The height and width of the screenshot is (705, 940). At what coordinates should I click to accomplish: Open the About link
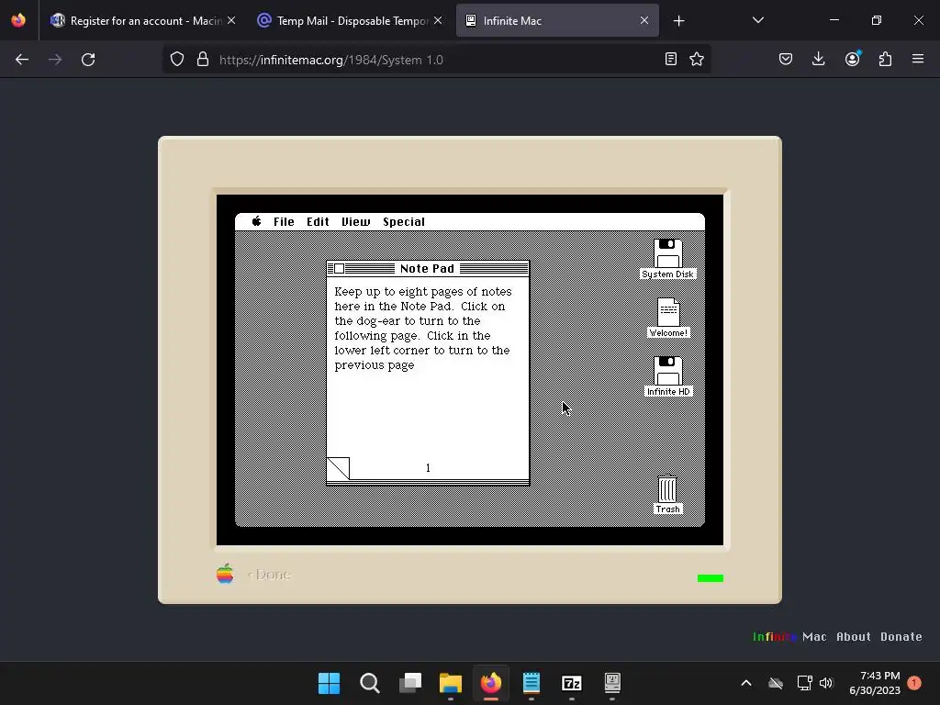pyautogui.click(x=853, y=637)
